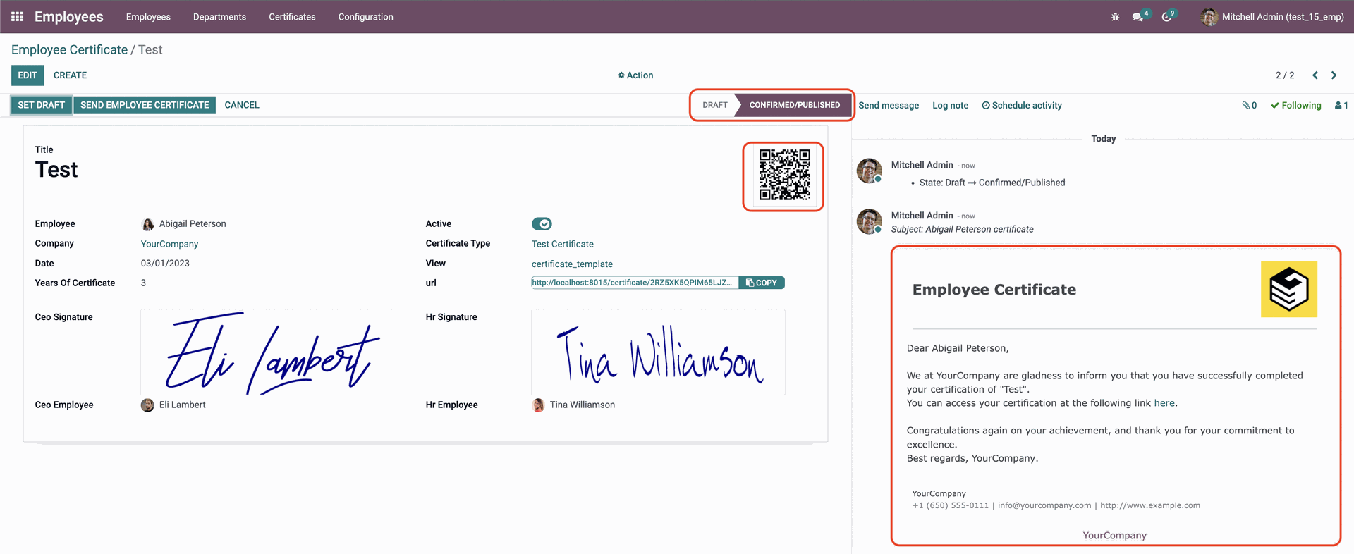Click the Ceo Signature image
The image size is (1354, 554).
pos(267,352)
